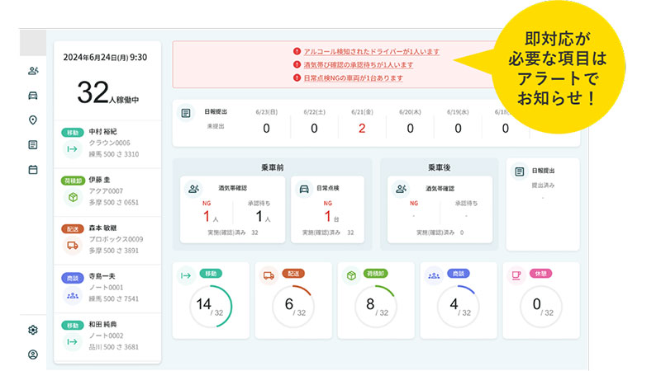Click the 乗車前 実施(確認)済み 32 under 酒気帯確認

(x=233, y=232)
